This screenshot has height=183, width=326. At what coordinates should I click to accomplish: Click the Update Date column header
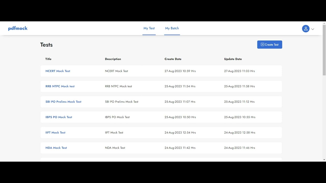[233, 59]
